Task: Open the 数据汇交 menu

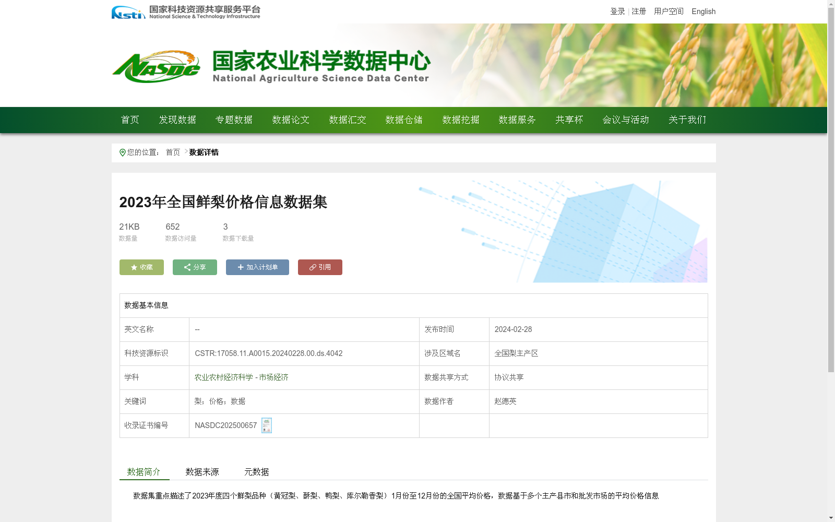Action: tap(348, 120)
